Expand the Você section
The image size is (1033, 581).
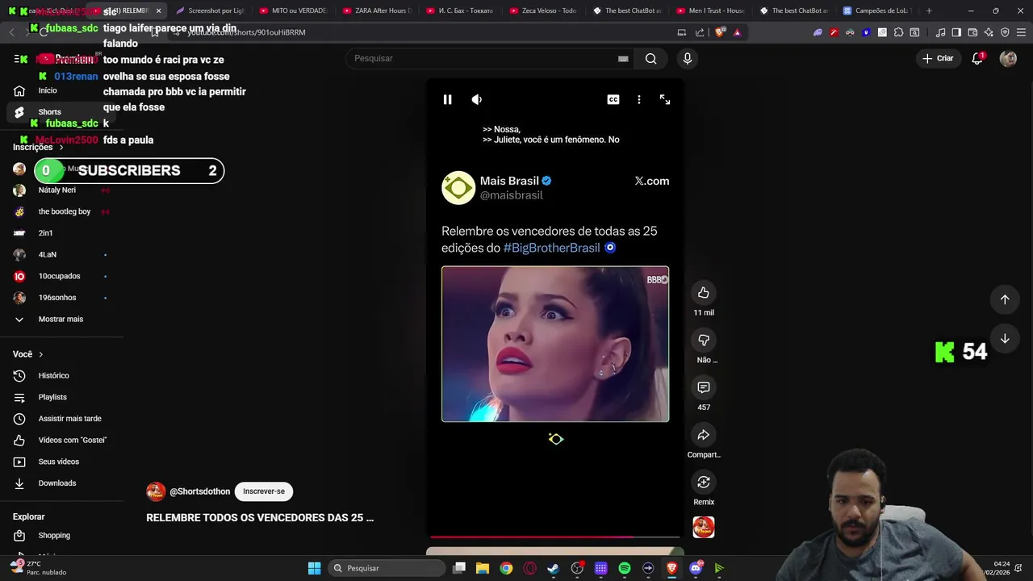coord(28,354)
